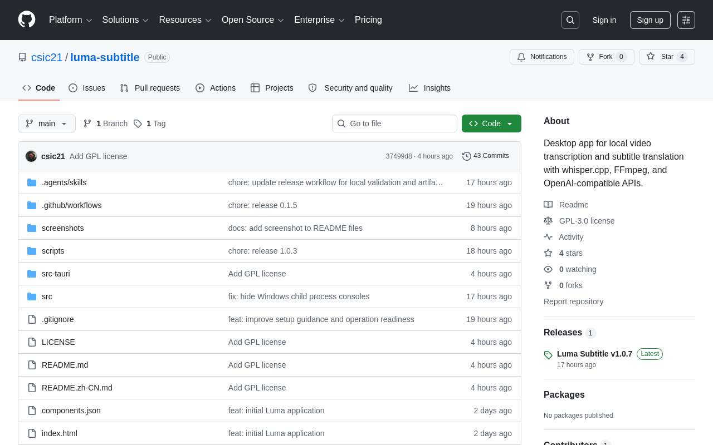Screen dimensions: 713x445
Task: Click the tag icon beside Luma Subtitle v1.0.7
Action: coord(548,355)
